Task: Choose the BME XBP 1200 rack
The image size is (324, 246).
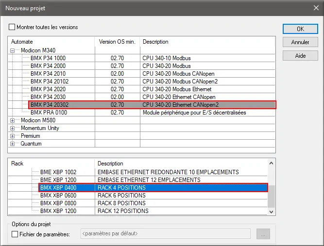Action: 58,180
